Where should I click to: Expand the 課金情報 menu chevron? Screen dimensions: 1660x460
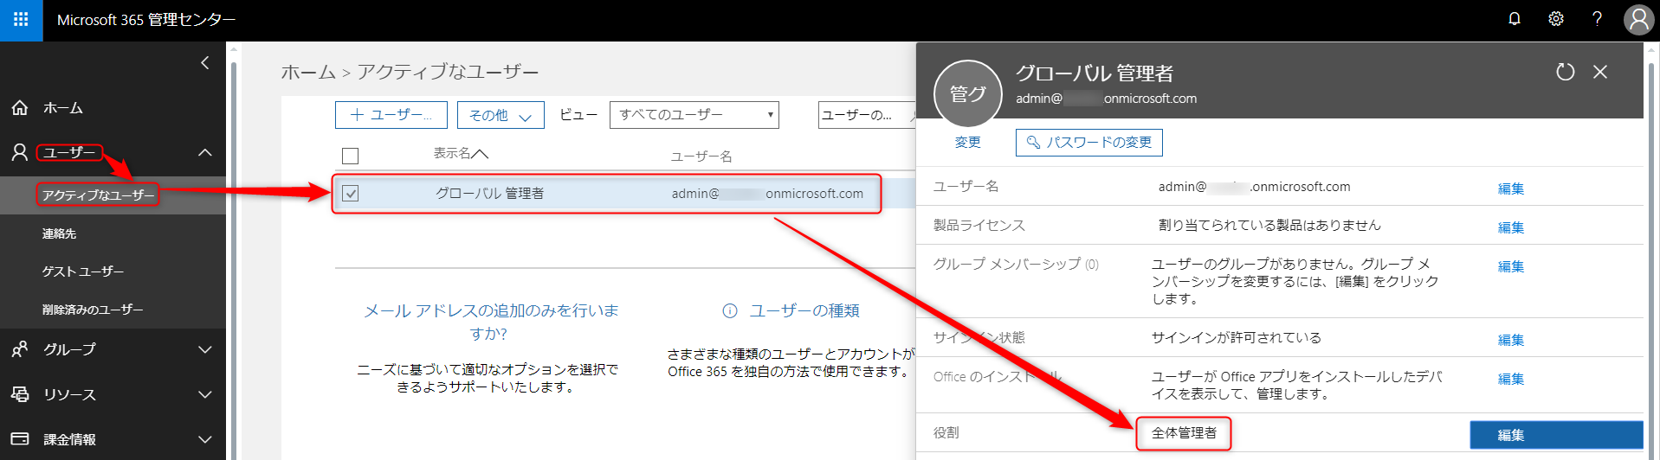click(x=205, y=440)
